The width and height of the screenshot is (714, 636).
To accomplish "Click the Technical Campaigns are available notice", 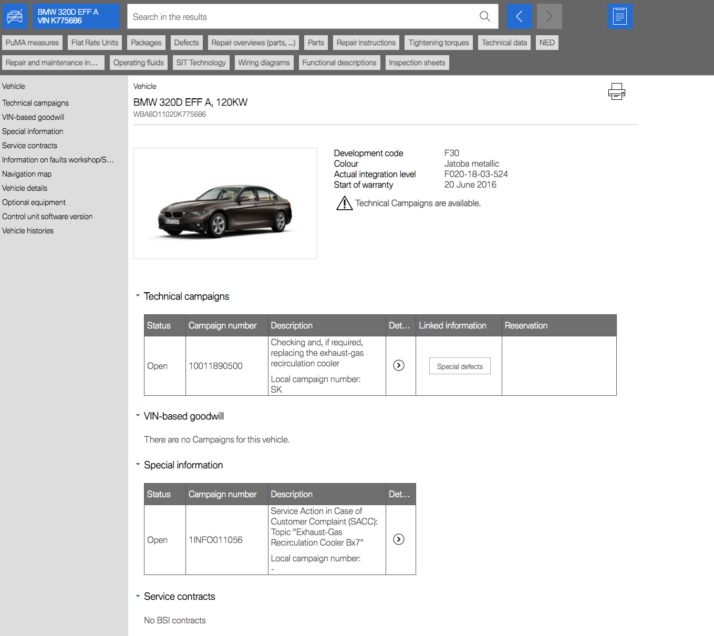I will pyautogui.click(x=418, y=203).
